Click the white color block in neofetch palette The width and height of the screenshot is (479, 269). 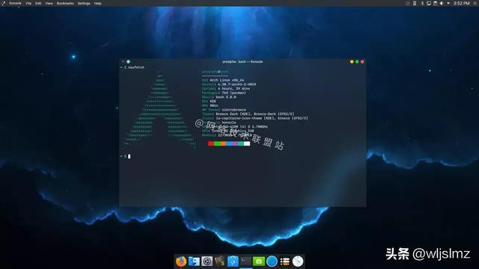(247, 143)
